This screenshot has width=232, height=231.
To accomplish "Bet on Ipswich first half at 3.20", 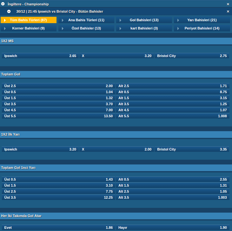I will tap(40, 149).
